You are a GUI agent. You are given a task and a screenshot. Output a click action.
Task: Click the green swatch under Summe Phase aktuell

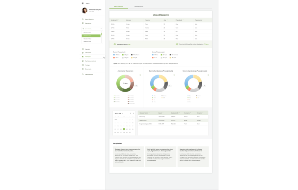coord(123,55)
